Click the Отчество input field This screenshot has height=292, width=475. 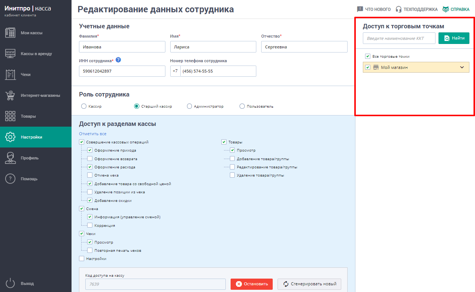pyautogui.click(x=304, y=47)
